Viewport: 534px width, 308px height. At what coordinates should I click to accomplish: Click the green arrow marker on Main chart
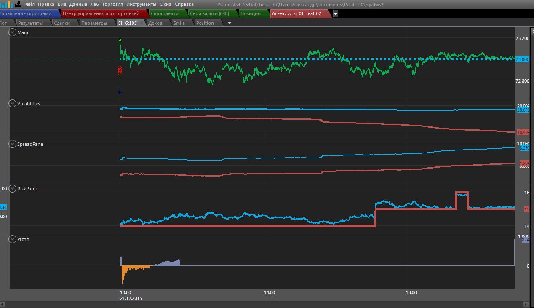120,40
